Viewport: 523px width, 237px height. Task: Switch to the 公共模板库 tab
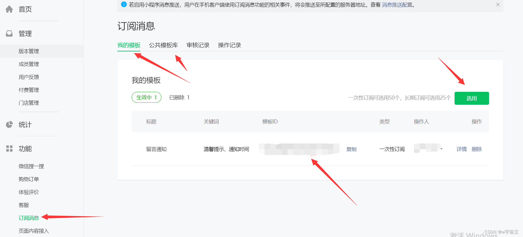click(163, 45)
